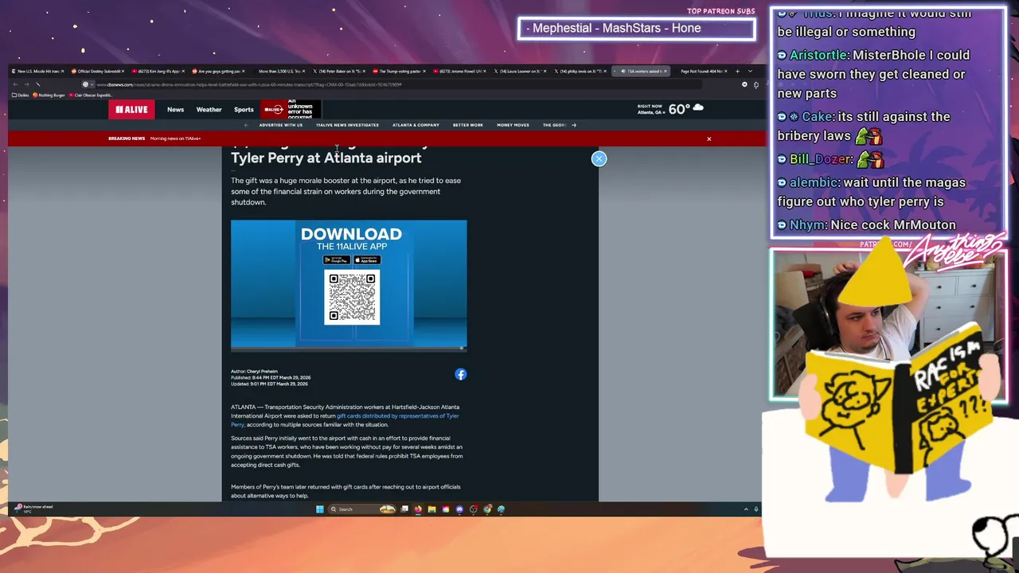This screenshot has height=573, width=1019.
Task: Click the App Store badge in banner
Action: [x=367, y=260]
